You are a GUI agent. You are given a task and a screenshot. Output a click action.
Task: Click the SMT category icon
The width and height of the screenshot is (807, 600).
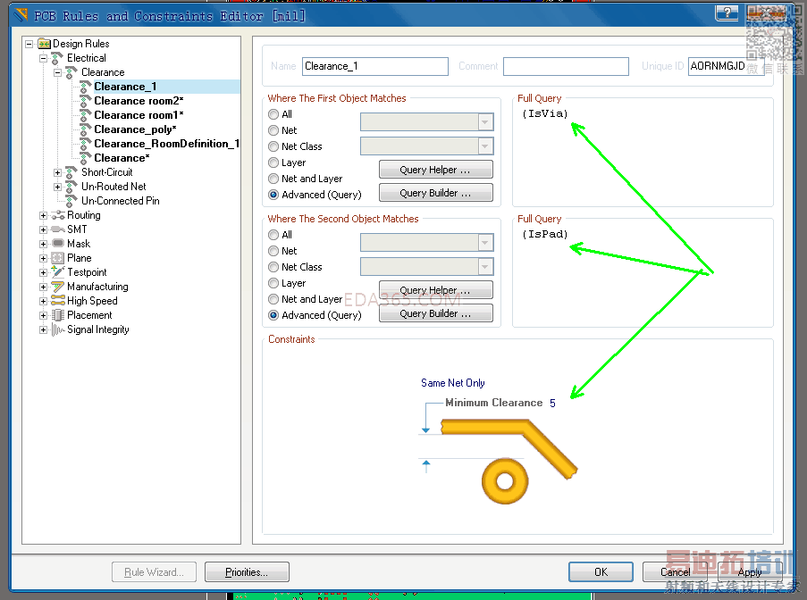(58, 229)
